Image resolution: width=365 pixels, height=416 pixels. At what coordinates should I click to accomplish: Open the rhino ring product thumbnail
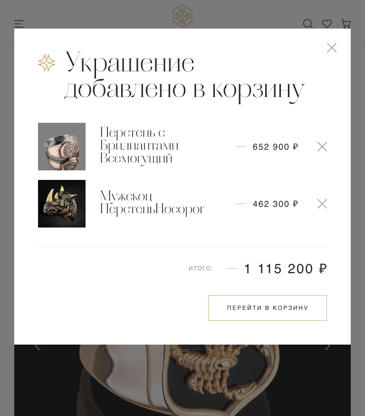tap(62, 204)
